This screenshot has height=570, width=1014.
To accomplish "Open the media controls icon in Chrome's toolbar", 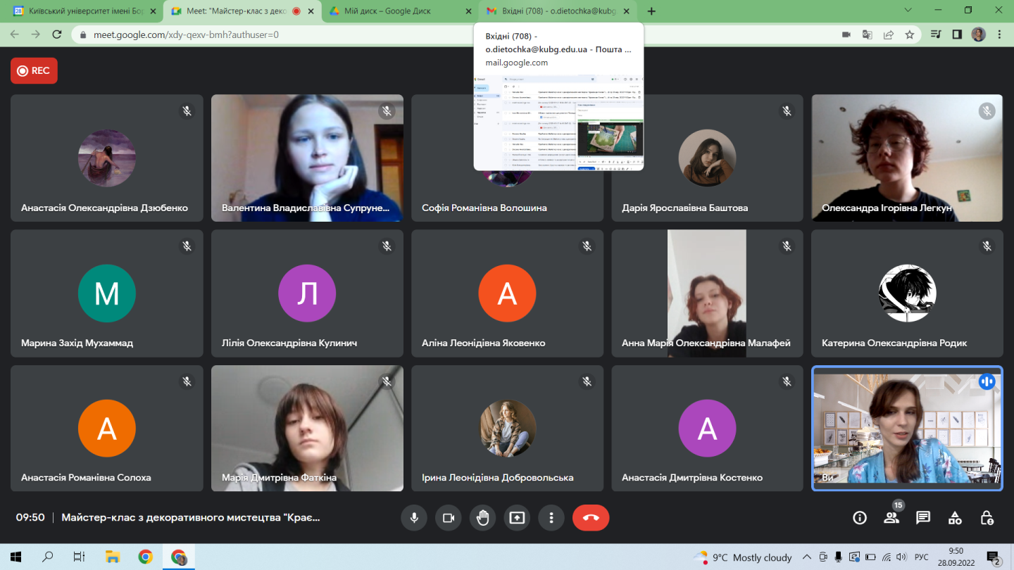I will click(x=936, y=34).
